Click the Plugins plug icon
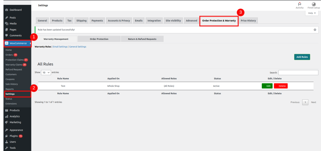 point(7,136)
